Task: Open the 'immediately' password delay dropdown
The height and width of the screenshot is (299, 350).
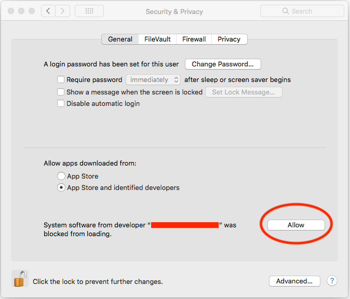Action: 153,79
